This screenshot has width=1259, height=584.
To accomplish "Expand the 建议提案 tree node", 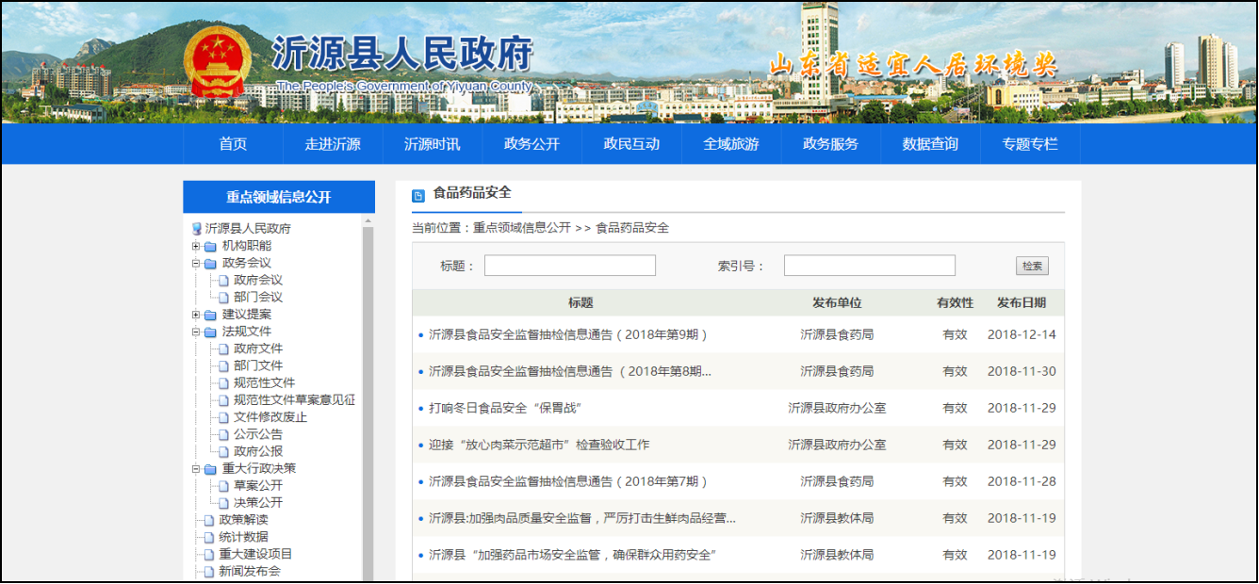I will tap(196, 316).
